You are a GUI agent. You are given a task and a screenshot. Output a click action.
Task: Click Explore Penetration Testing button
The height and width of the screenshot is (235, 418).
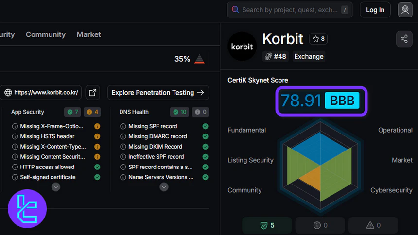[158, 92]
